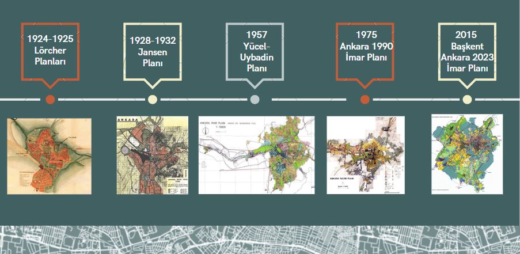Screen dimensions: 520x254
Task: Open the Başkent Ankara 2023 İmar Planı callout
Action: [467, 51]
